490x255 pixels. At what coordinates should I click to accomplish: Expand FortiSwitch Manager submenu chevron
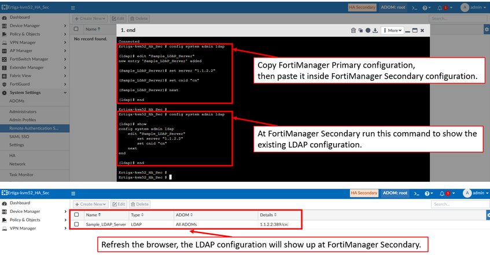[x=65, y=59]
